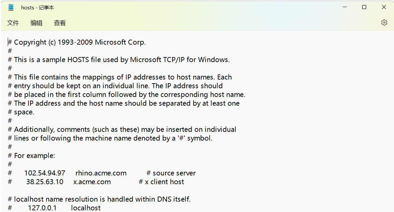
Task: Click the text '102.54.94.97'
Action: pos(45,173)
